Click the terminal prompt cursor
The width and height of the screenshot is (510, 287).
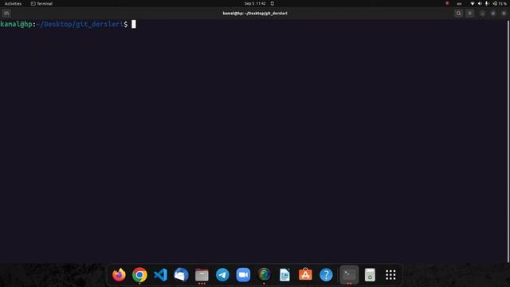tap(134, 24)
